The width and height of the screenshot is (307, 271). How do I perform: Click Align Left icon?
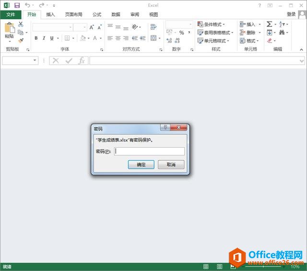tap(110, 38)
